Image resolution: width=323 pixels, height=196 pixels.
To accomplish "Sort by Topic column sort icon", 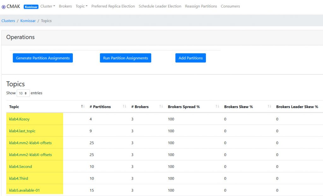I will tap(83, 107).
